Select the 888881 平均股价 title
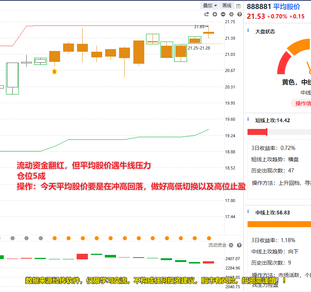Screen dimensions: 311x292 [x=273, y=7]
